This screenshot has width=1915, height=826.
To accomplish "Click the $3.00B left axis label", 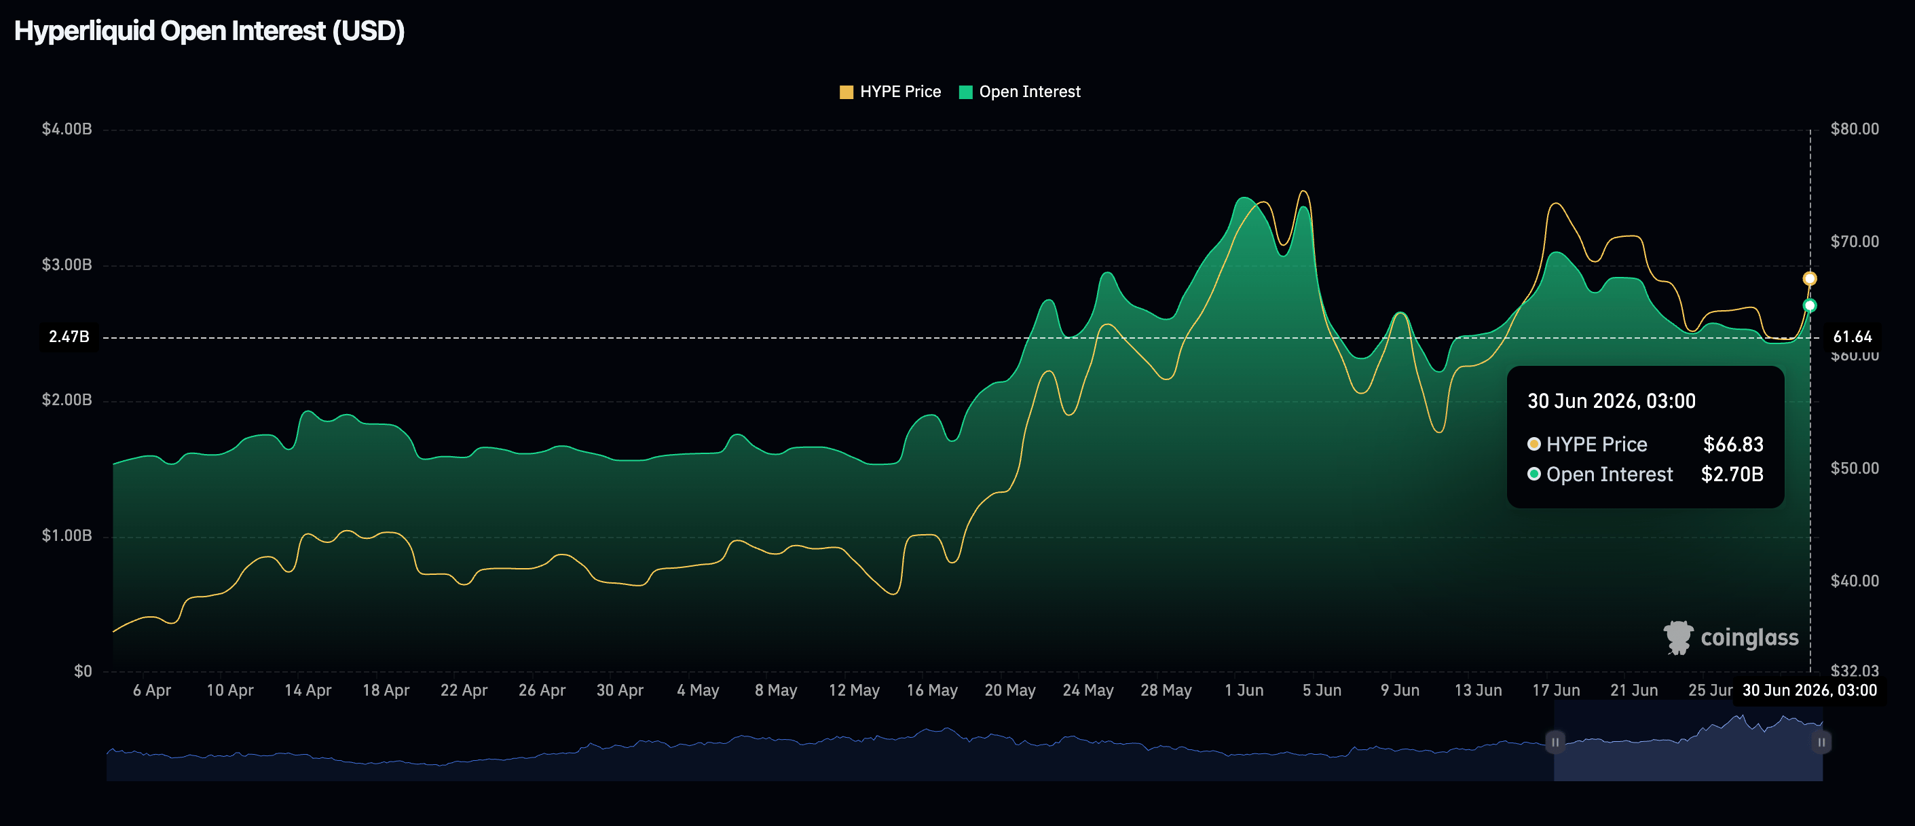I will click(67, 265).
